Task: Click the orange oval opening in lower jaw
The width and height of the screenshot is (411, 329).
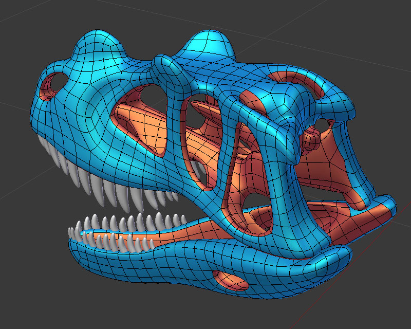Action: 230,281
